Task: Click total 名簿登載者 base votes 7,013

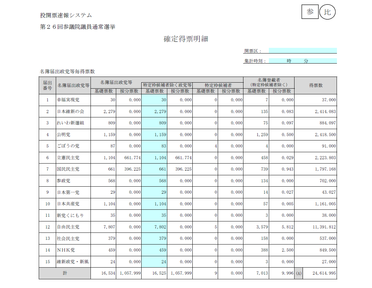Action: coord(262,273)
